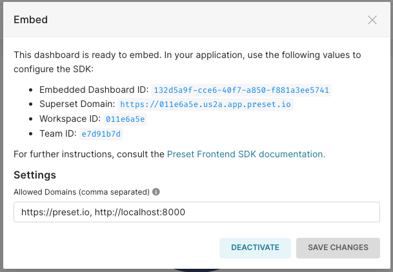Screen dimensions: 393x272
Task: Click the 'Workspace ID:' label text
Action: [x=70, y=119]
